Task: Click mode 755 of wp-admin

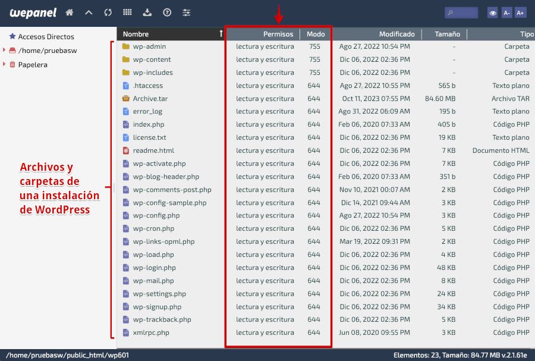Action: pos(314,46)
